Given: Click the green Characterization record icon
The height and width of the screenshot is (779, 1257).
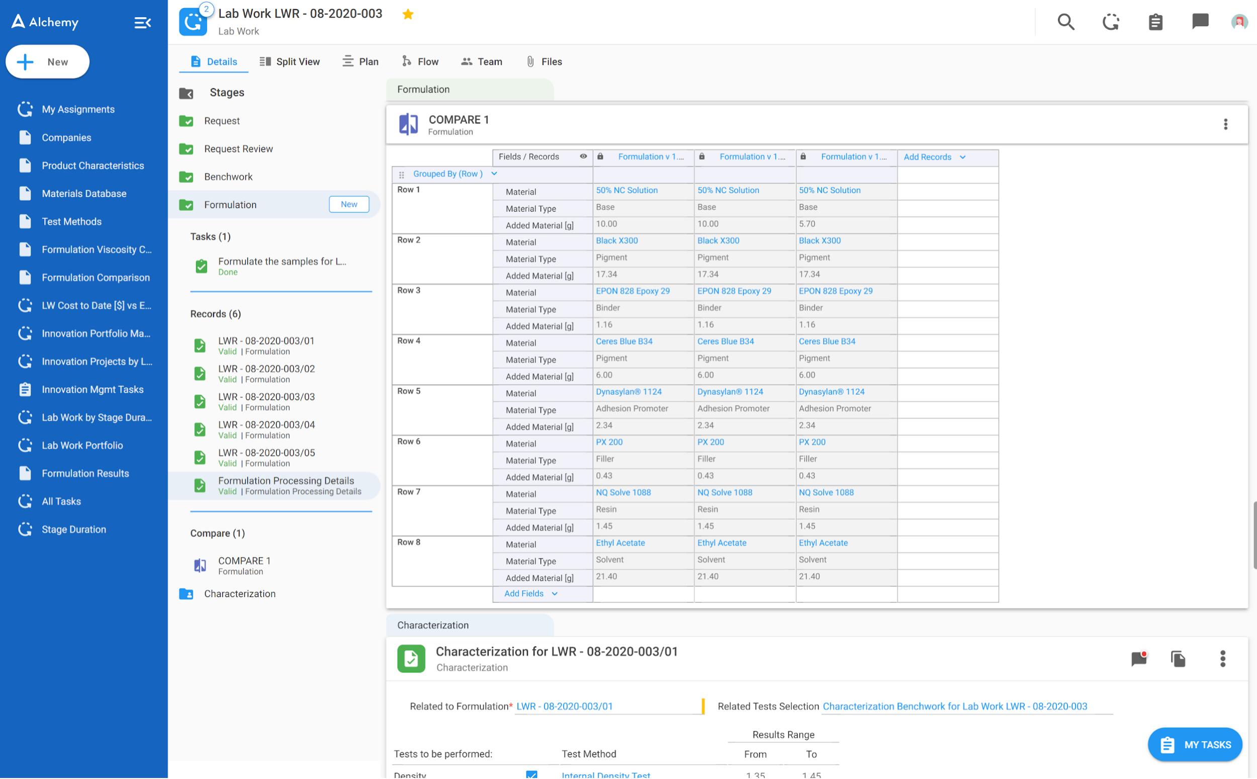Looking at the screenshot, I should (411, 658).
